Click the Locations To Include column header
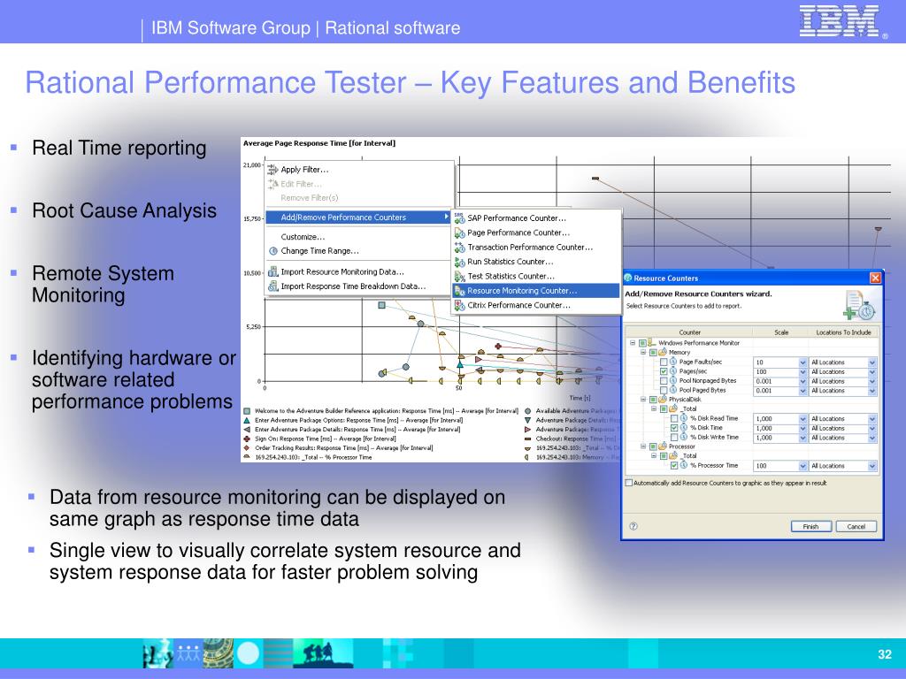Image resolution: width=906 pixels, height=679 pixels. tap(843, 332)
